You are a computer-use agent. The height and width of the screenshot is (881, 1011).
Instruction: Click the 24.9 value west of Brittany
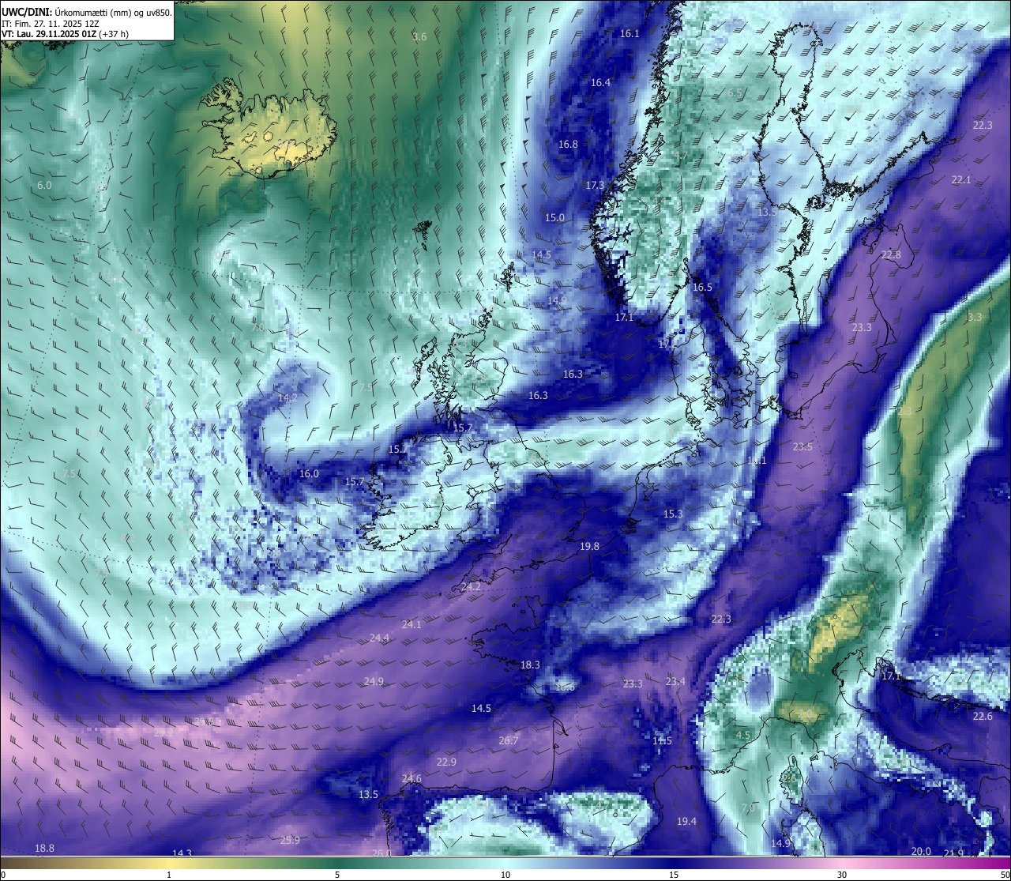pyautogui.click(x=374, y=682)
